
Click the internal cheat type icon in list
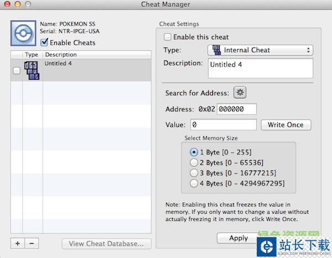click(x=32, y=70)
